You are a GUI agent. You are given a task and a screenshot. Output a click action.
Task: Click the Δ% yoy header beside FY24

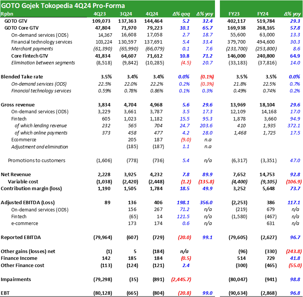tap(292, 14)
